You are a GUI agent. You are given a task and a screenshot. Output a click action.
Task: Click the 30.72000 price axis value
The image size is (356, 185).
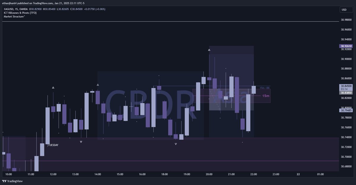click(346, 147)
